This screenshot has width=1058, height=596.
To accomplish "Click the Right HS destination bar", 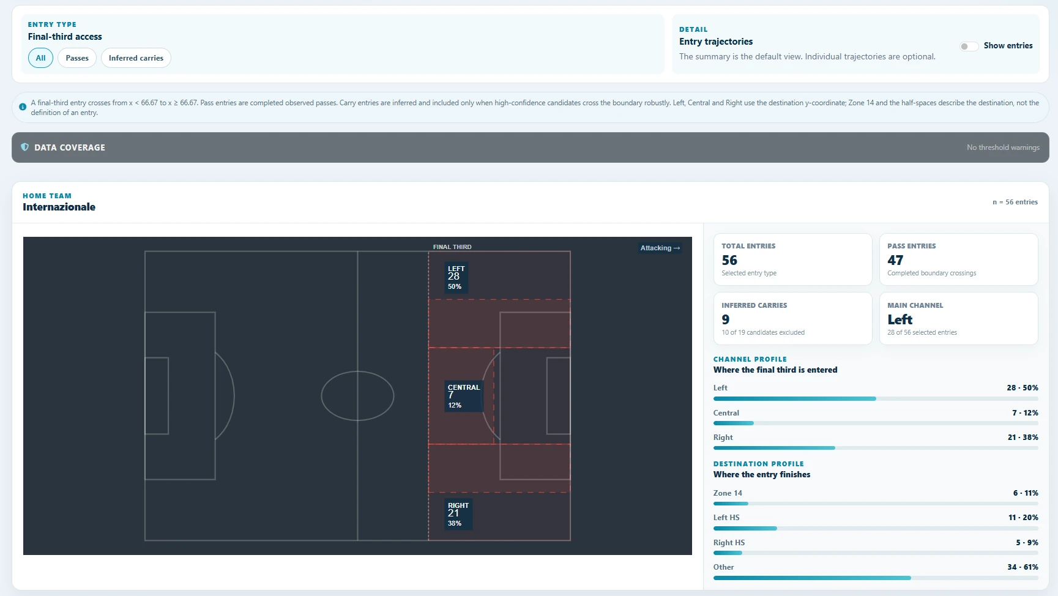I will point(876,553).
